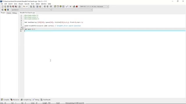
Task: Click the Compile & Run toolbar icon
Action: point(60,6)
